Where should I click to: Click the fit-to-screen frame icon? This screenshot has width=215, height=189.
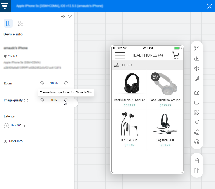[197, 49]
